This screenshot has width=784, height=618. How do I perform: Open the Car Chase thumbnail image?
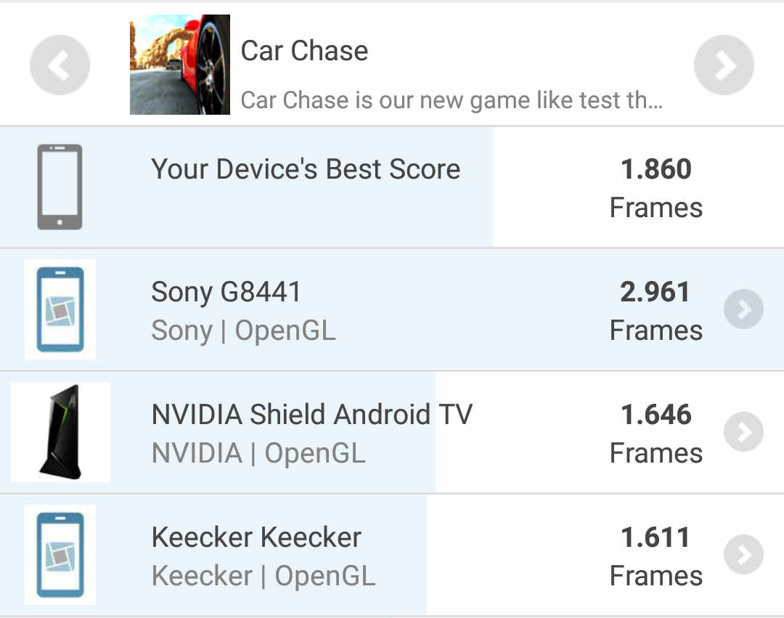[x=180, y=65]
